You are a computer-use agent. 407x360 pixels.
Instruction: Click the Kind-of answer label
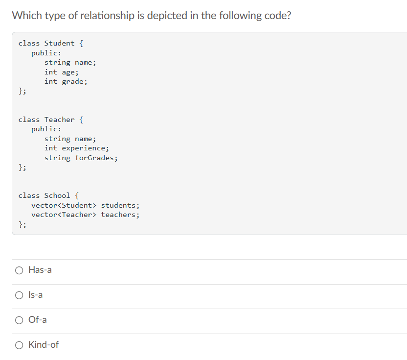click(43, 345)
